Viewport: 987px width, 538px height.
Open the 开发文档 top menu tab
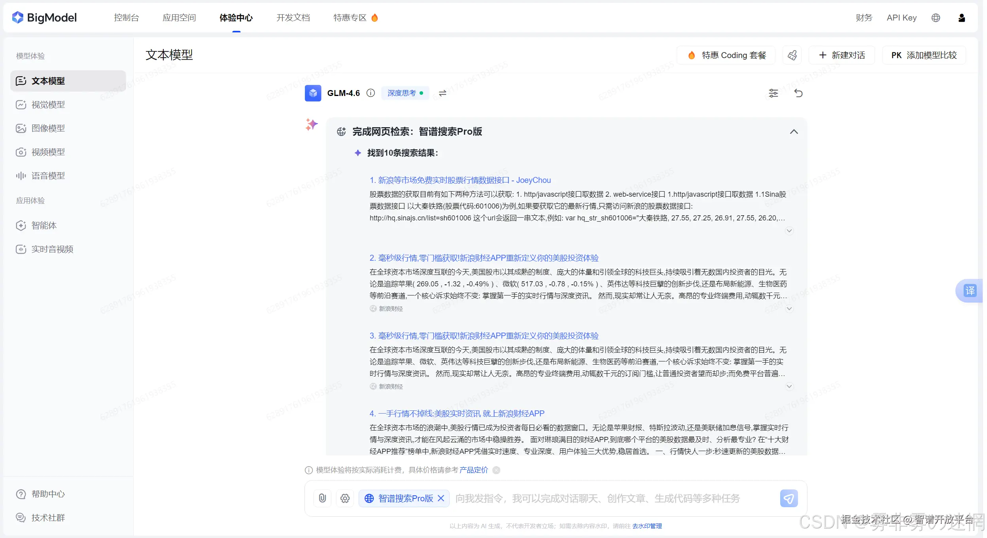(x=293, y=18)
